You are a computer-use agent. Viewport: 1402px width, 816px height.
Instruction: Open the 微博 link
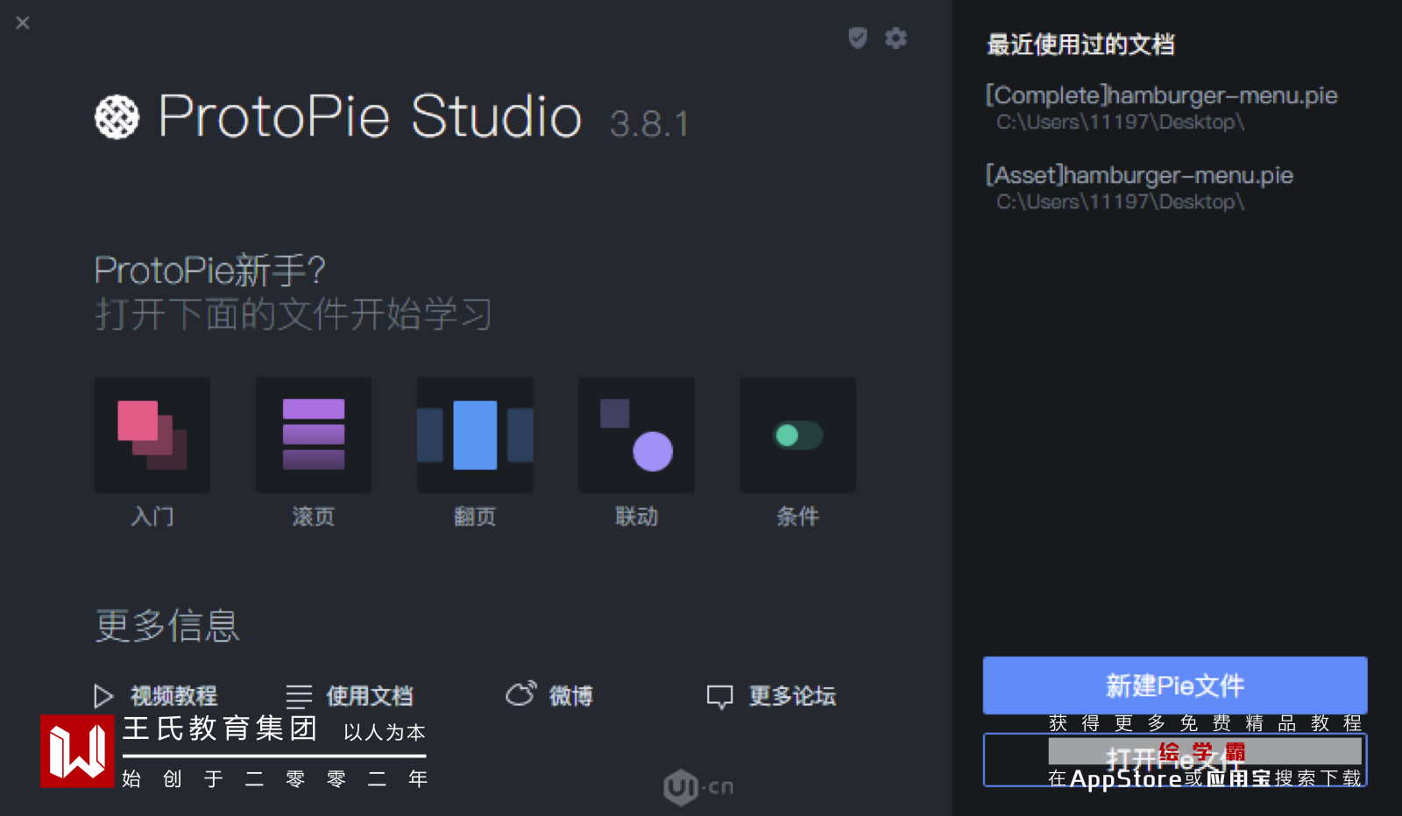point(571,696)
